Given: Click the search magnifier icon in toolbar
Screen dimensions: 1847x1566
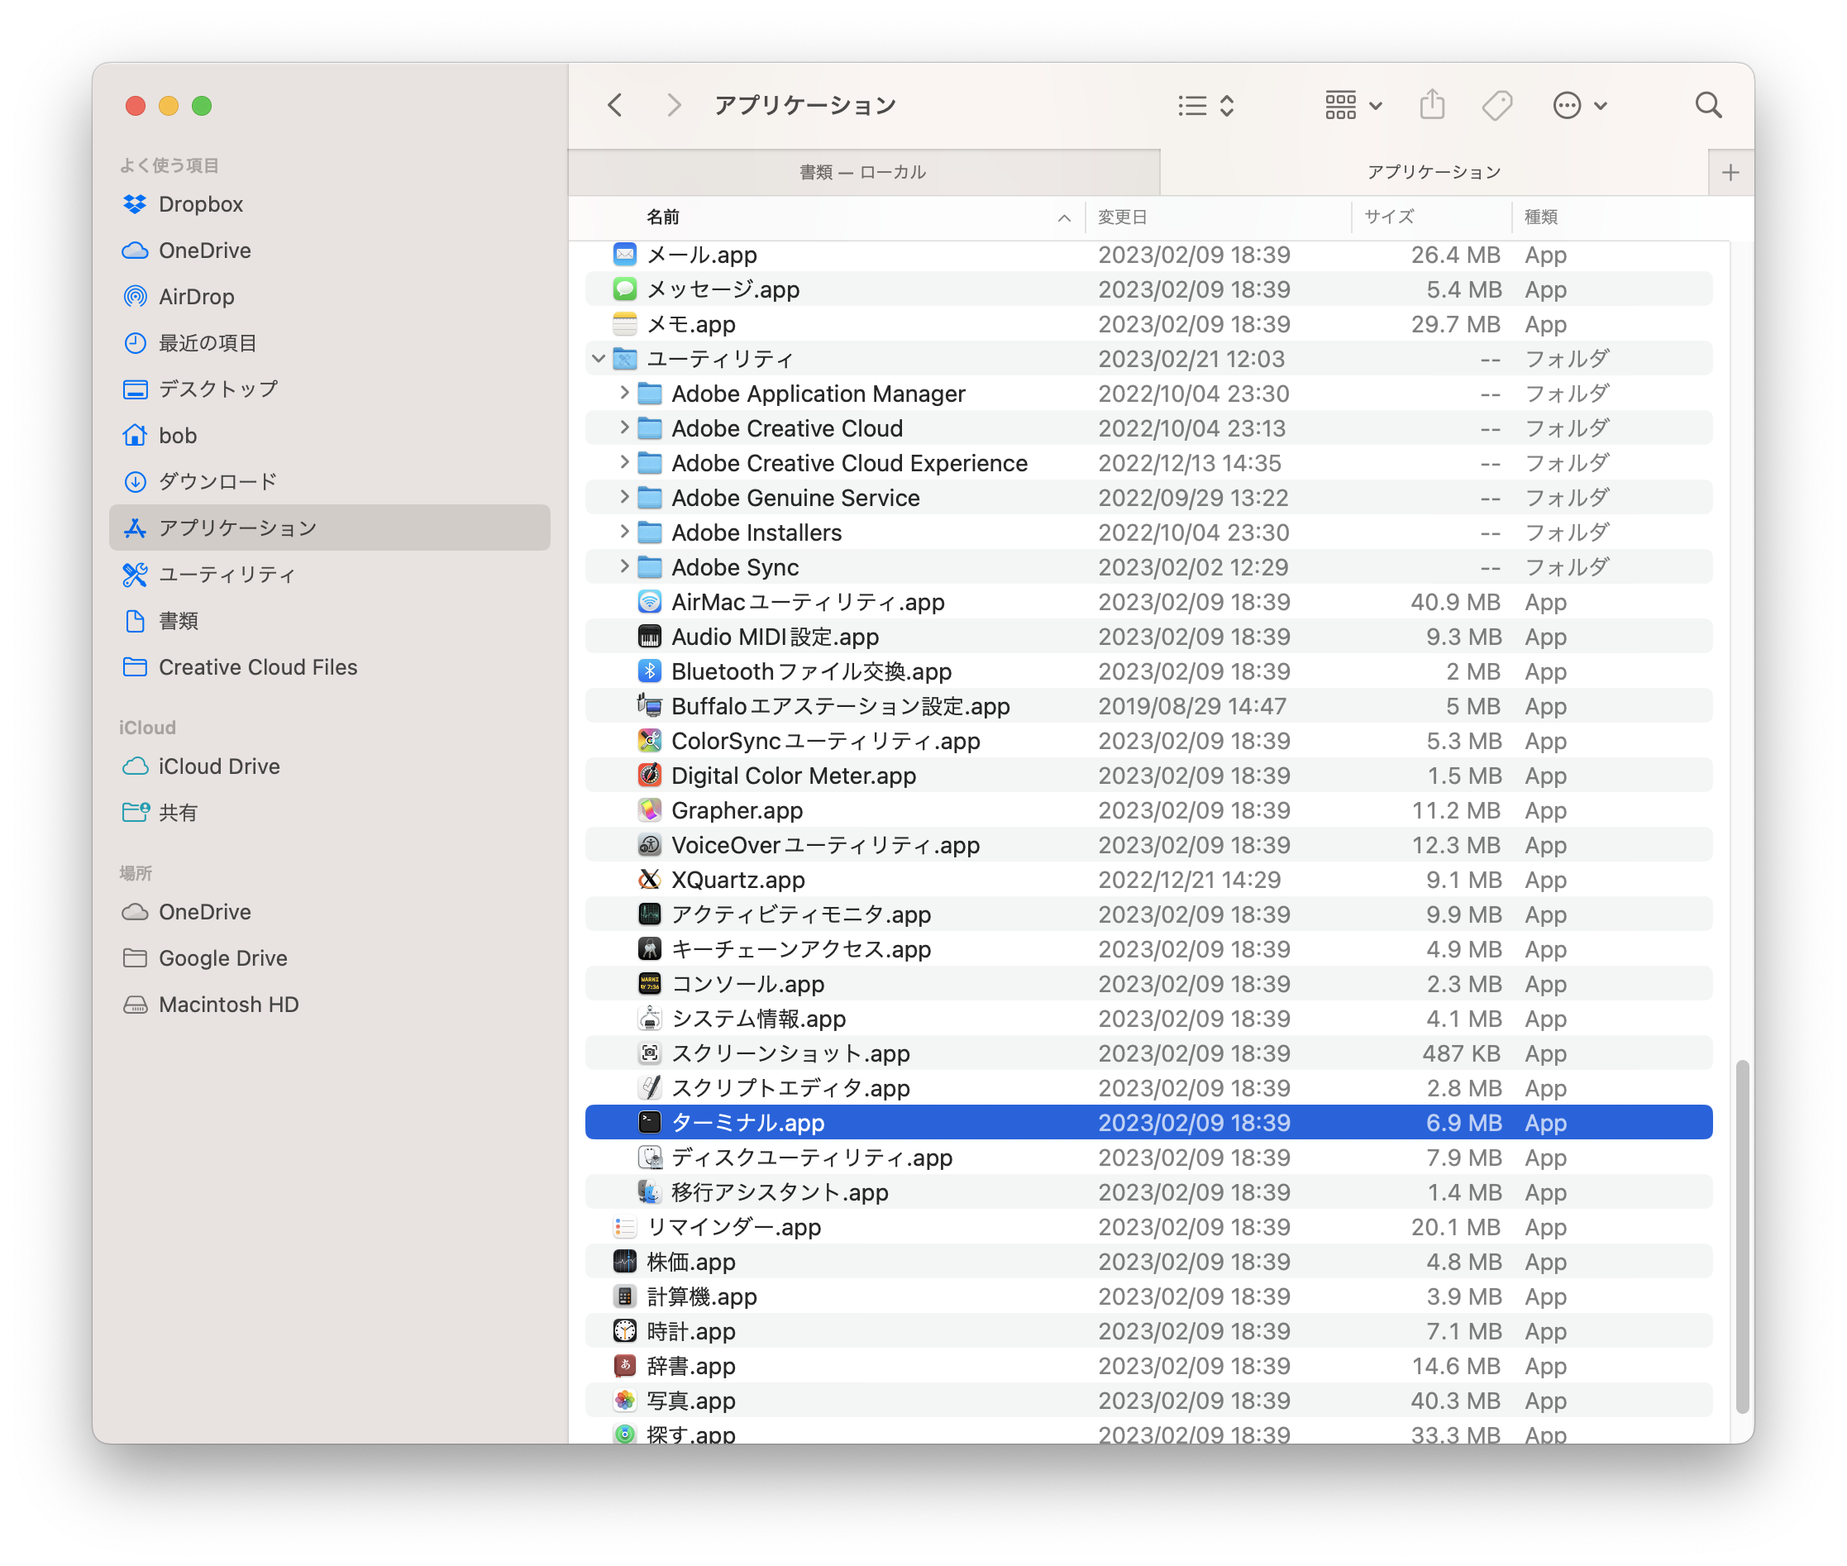Looking at the screenshot, I should point(1707,106).
